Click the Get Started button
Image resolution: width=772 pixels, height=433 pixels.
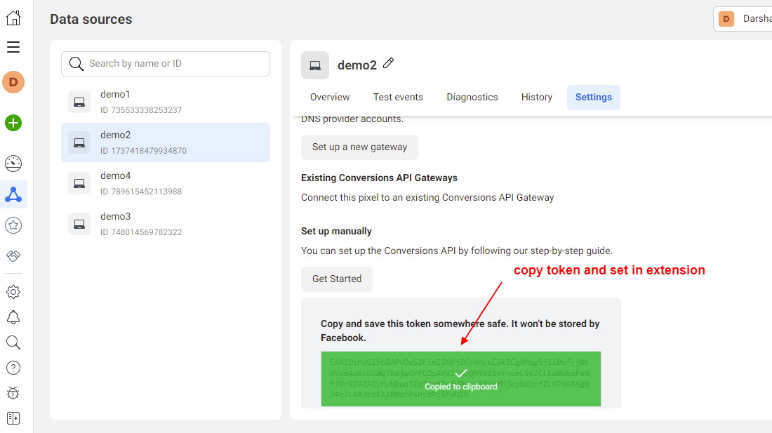337,279
